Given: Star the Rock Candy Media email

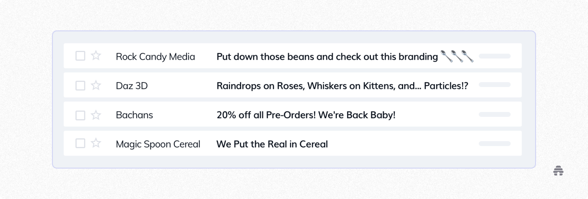Looking at the screenshot, I should pos(96,56).
